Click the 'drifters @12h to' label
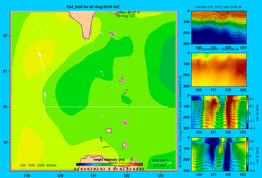Screen dimensions: 262x178 (x=128, y=12)
